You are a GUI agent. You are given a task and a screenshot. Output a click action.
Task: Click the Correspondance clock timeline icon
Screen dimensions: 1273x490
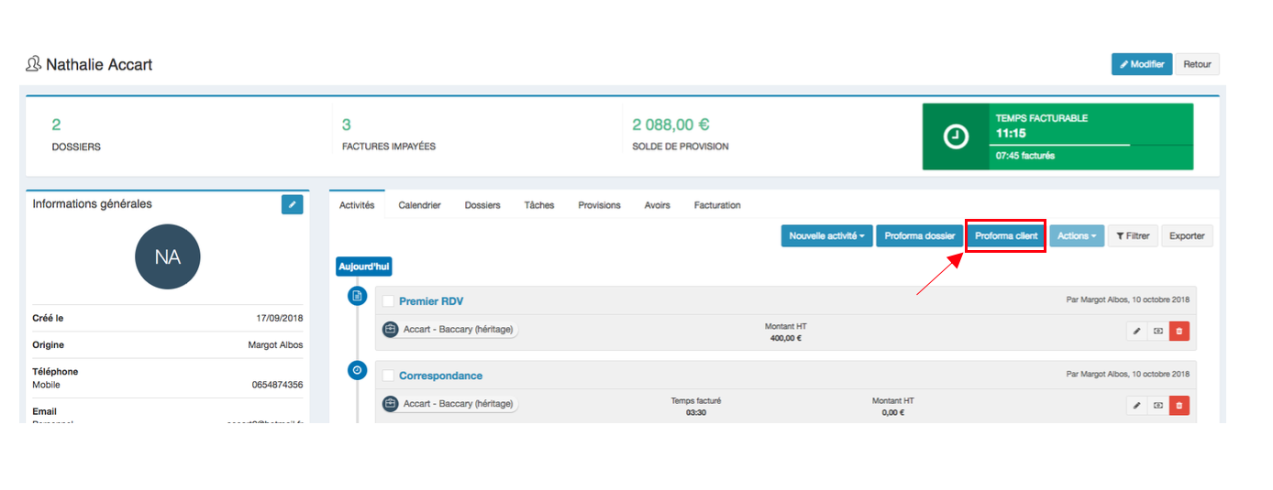coord(357,370)
